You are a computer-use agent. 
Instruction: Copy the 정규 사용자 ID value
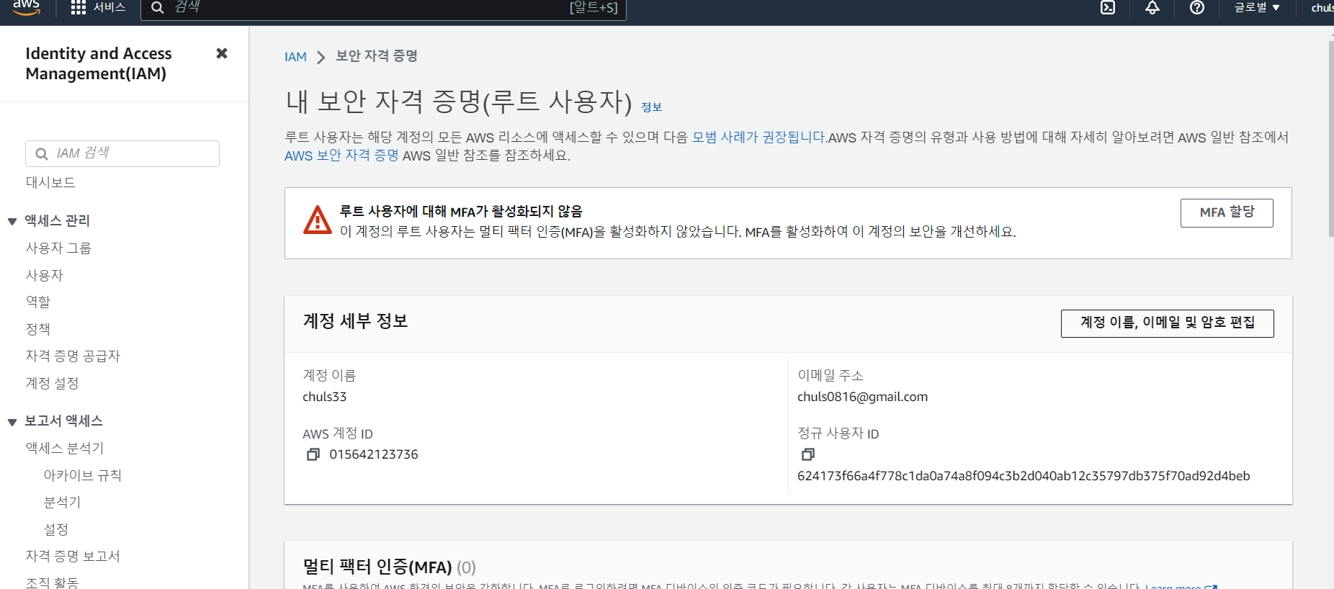808,454
